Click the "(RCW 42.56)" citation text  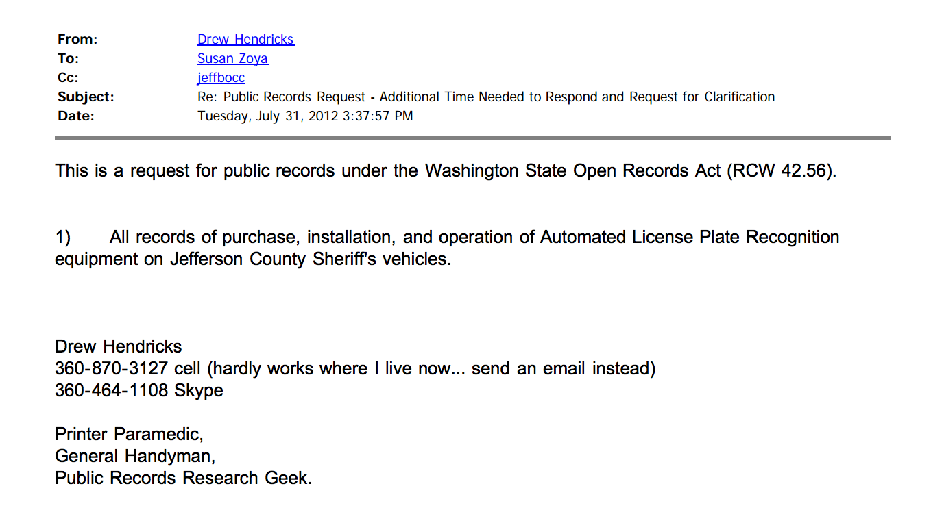pos(782,170)
